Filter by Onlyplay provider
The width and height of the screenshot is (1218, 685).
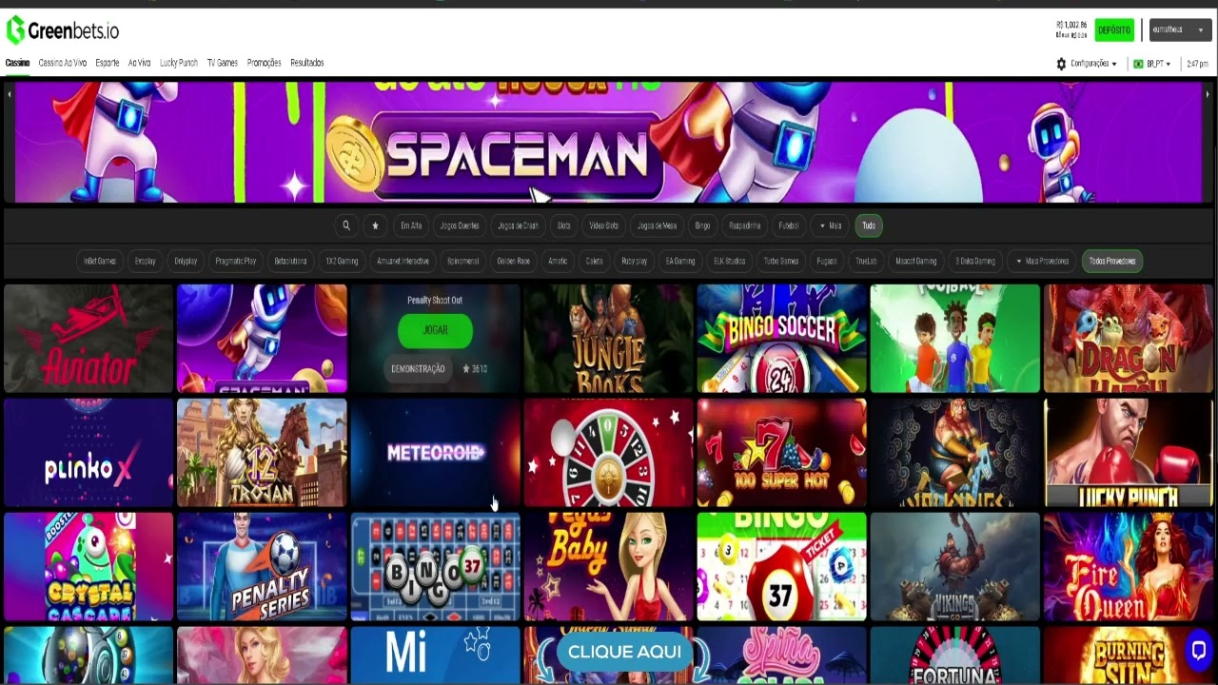[x=187, y=261]
